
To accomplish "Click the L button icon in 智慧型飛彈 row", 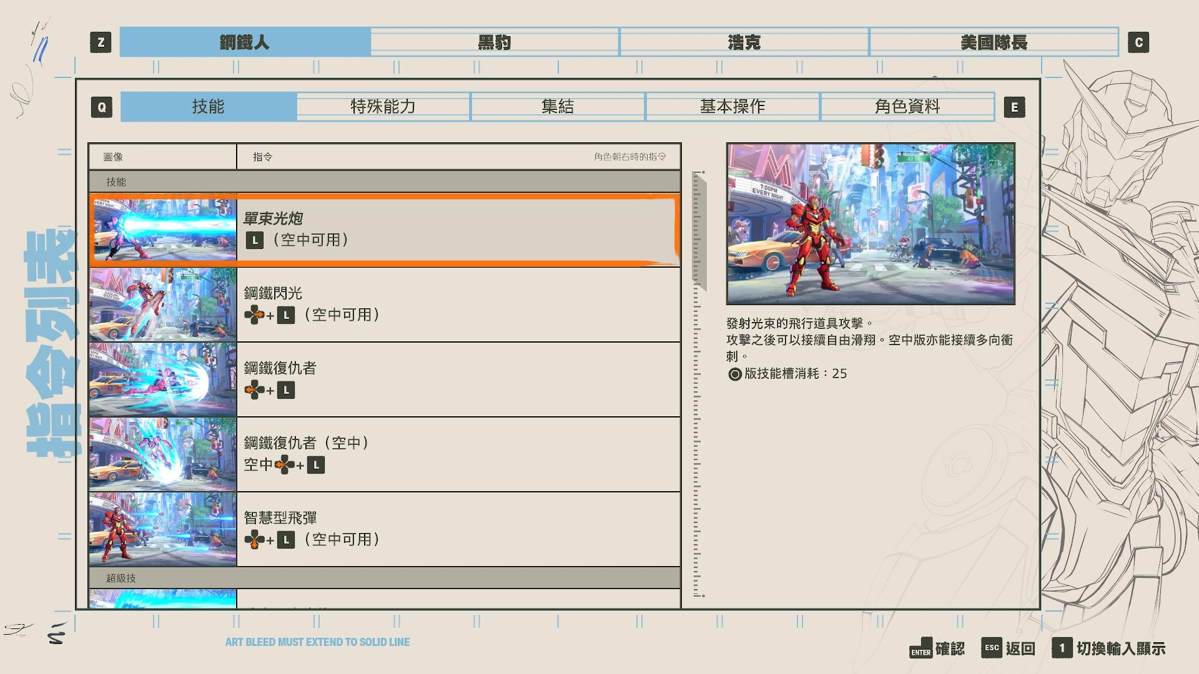I will (x=286, y=540).
